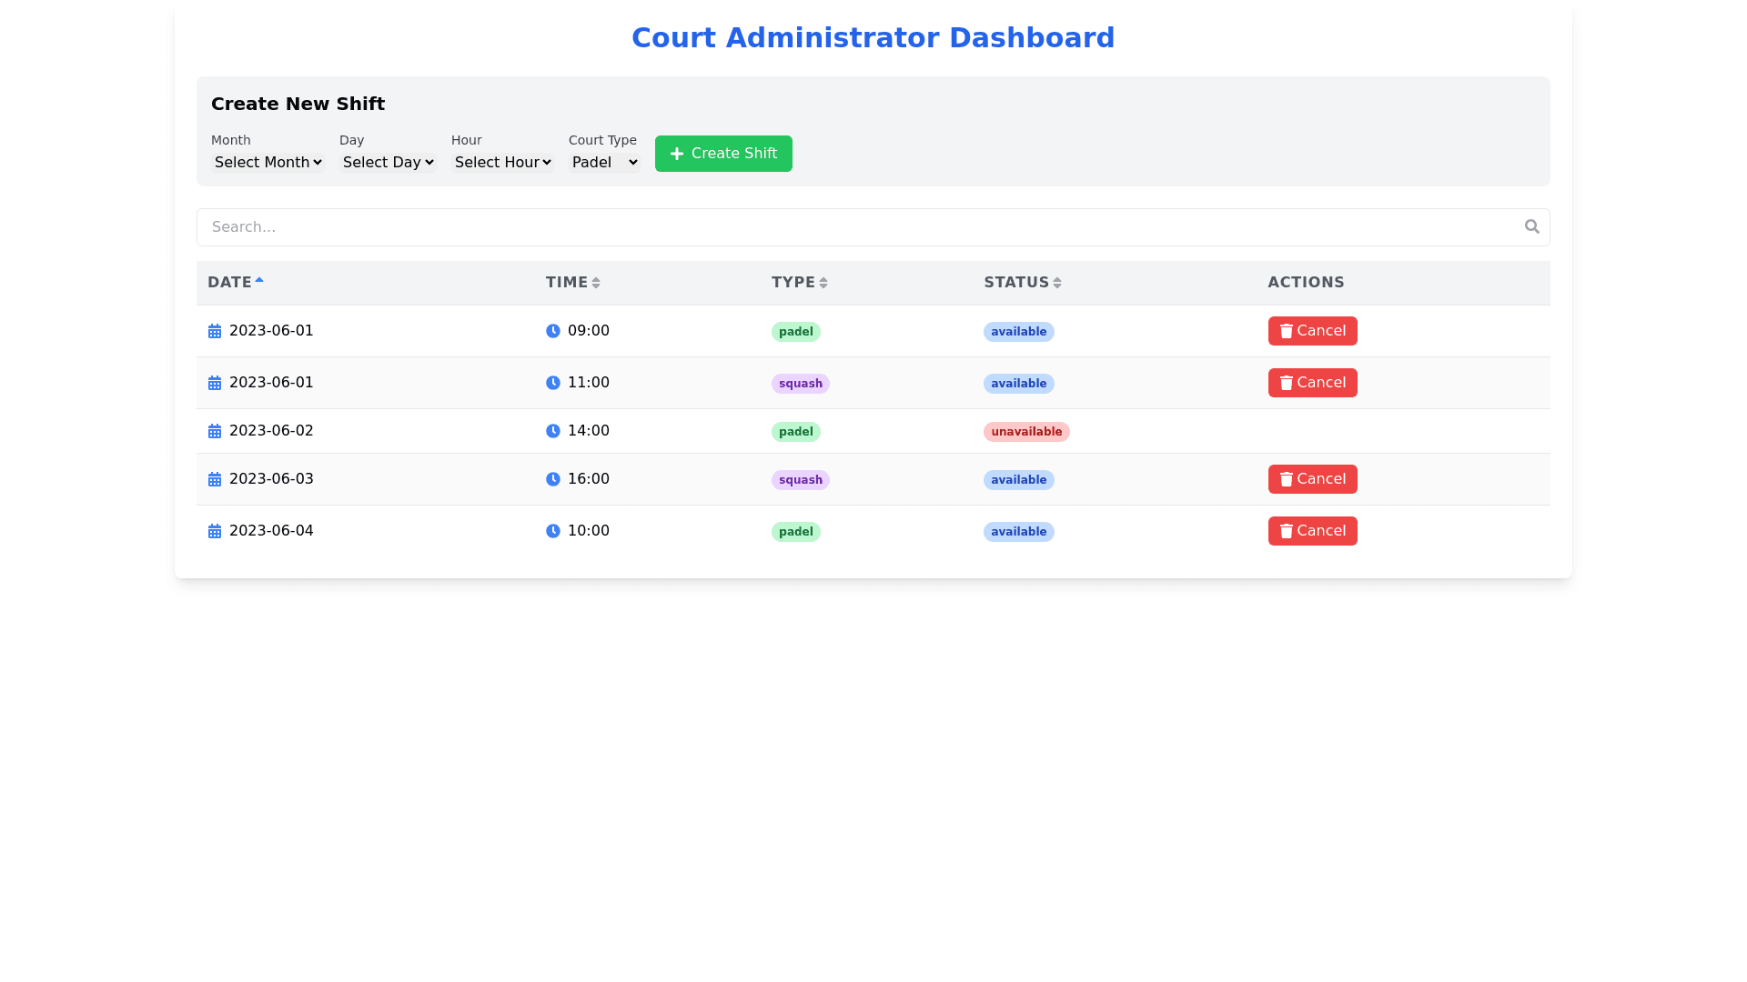Open the Court Type Padel dropdown
The image size is (1747, 982).
point(604,162)
